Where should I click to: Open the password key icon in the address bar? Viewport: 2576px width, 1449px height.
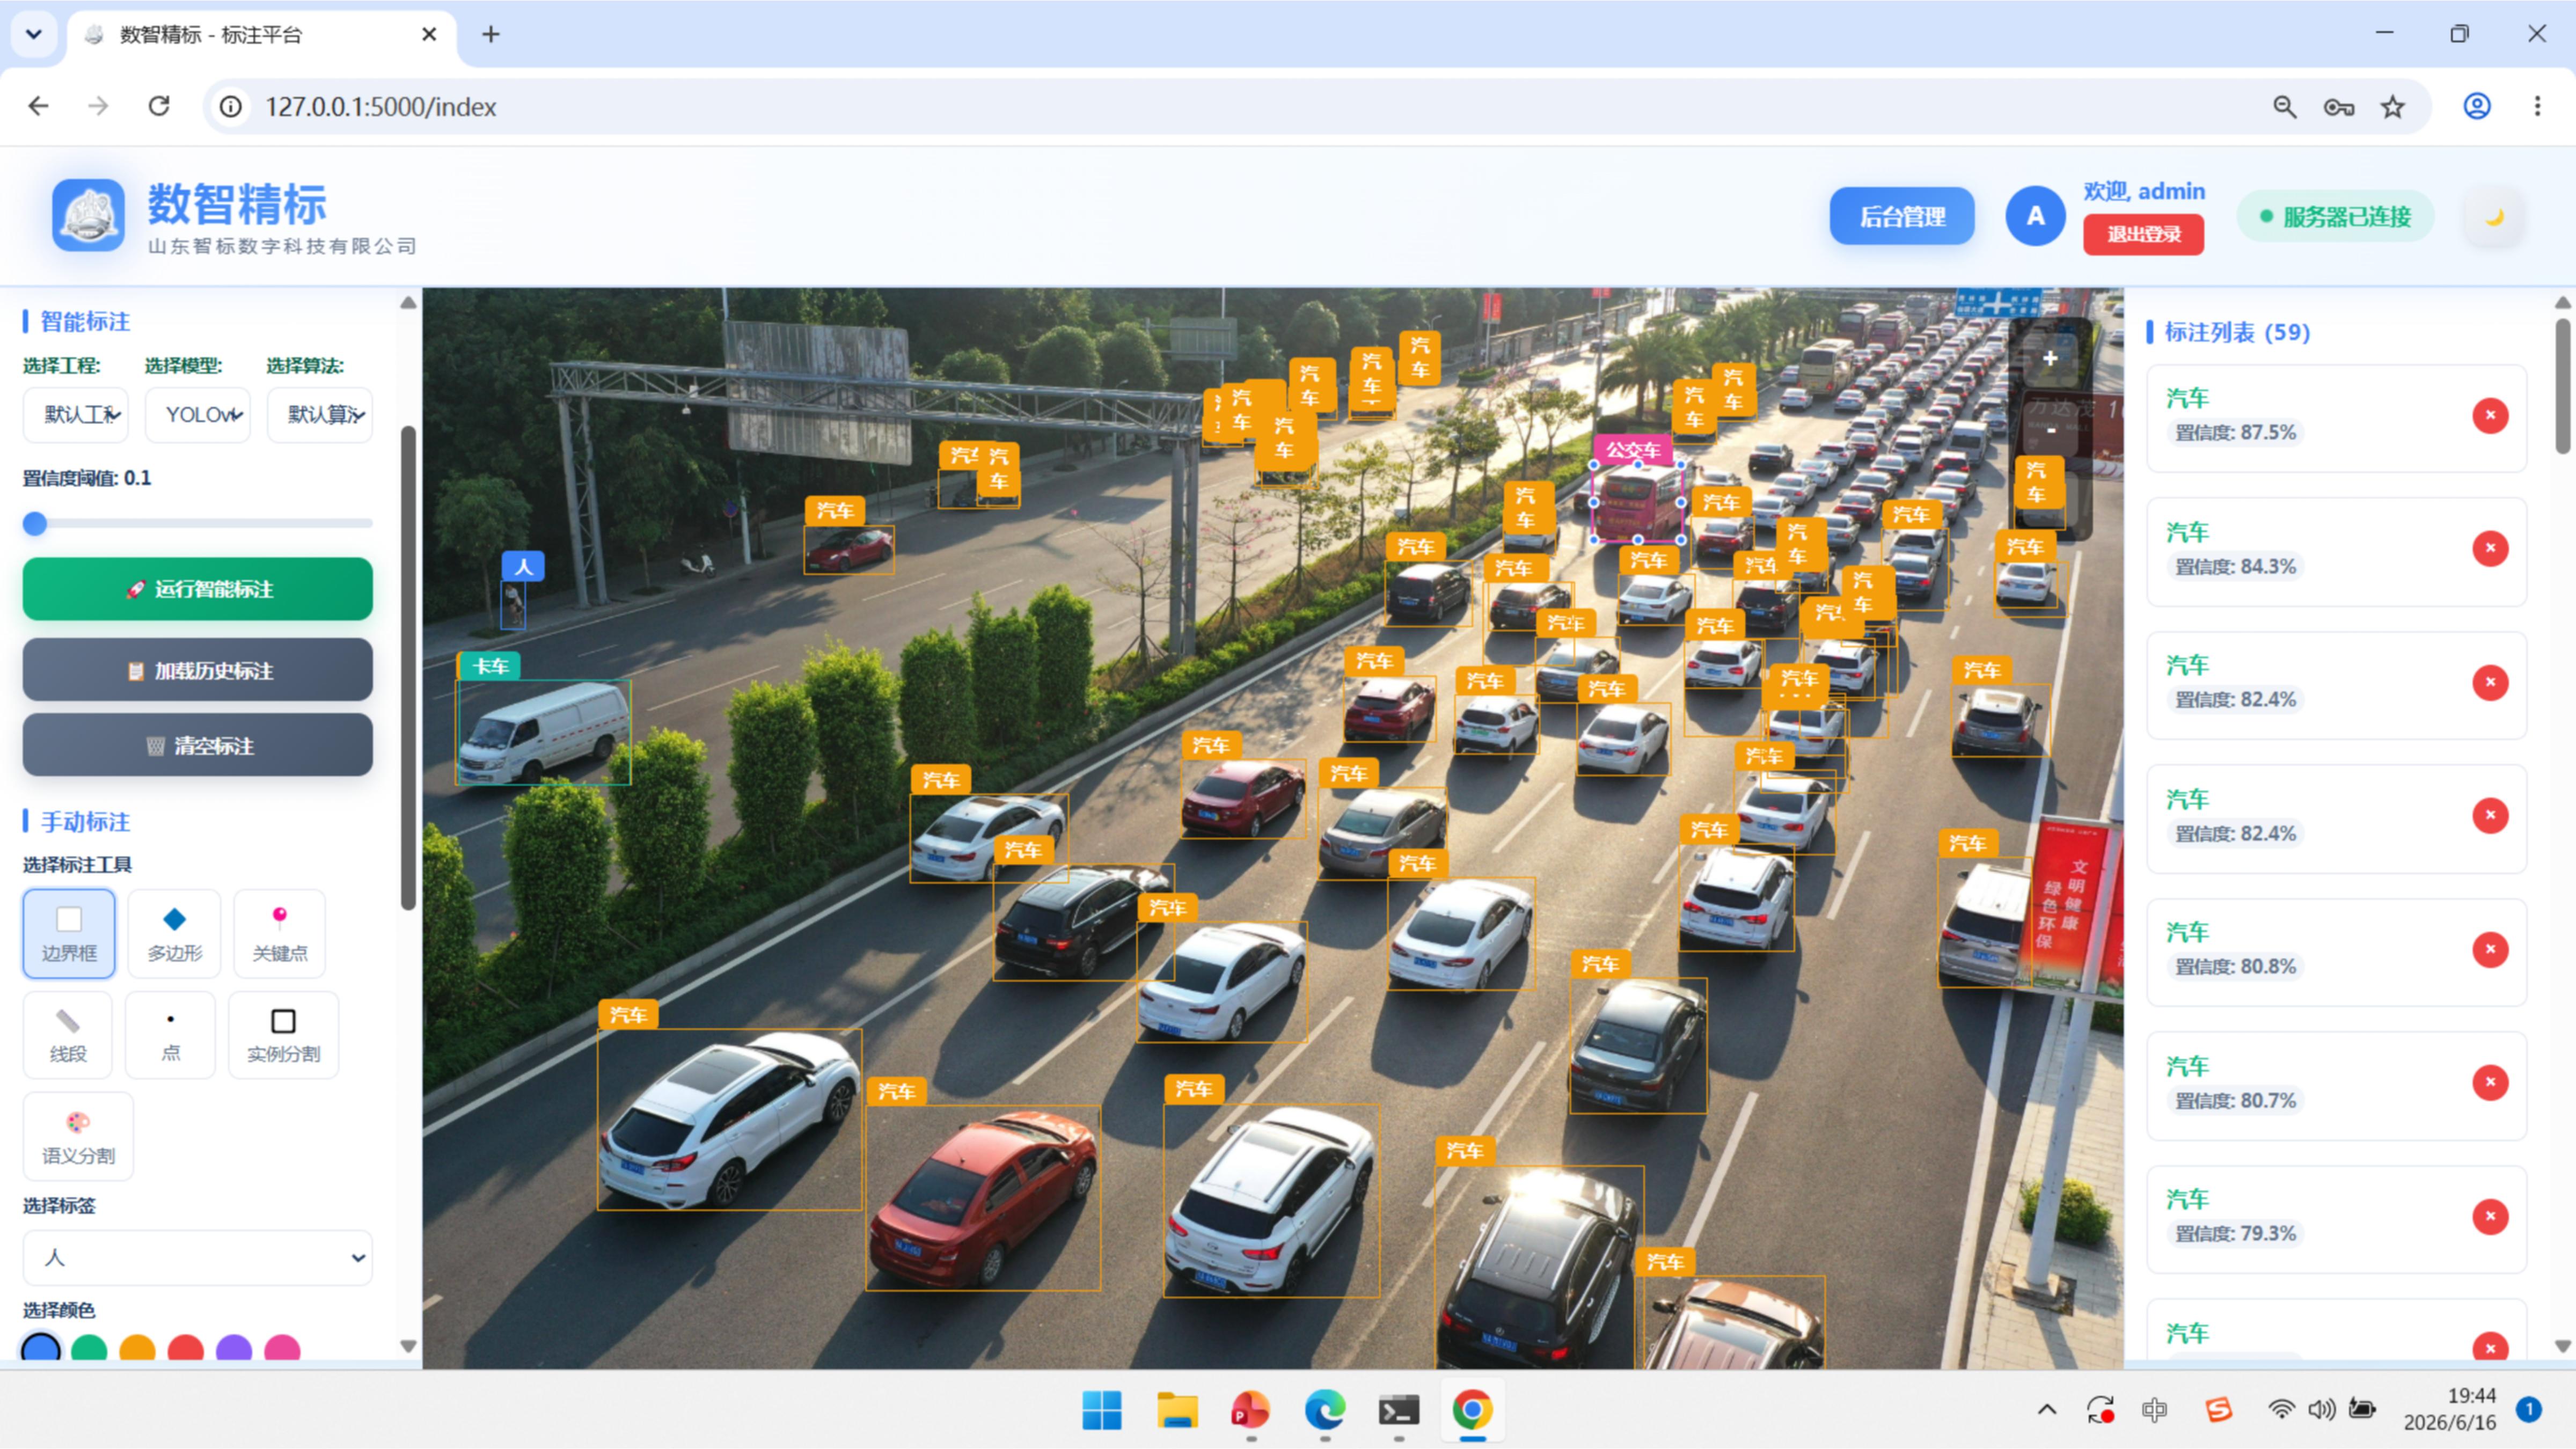click(x=2338, y=107)
